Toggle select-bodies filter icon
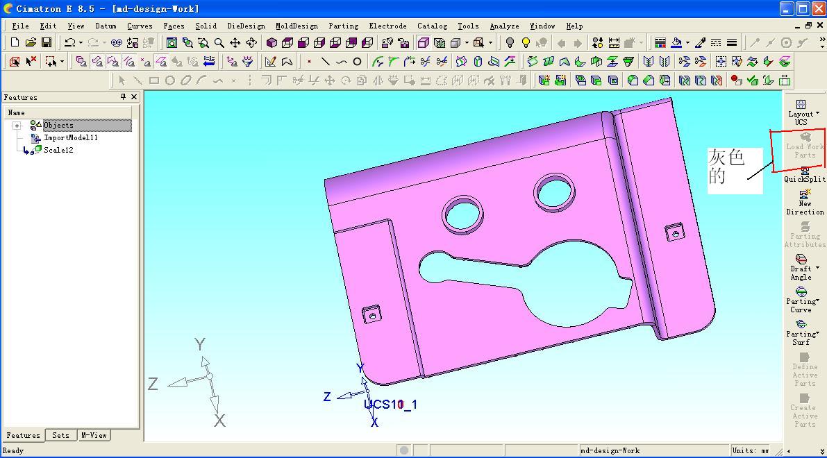 tap(81, 62)
